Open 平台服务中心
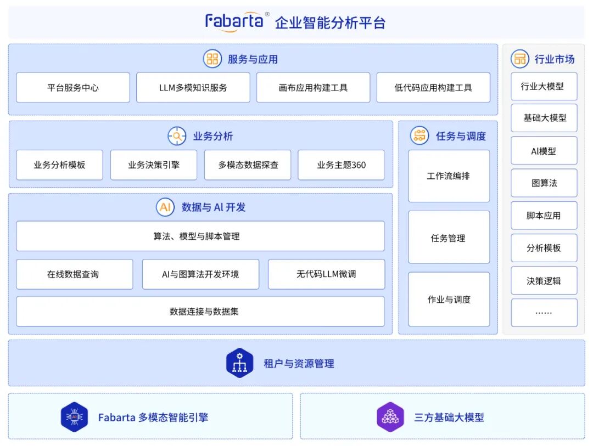Screen dimensions: 593x446 [x=72, y=87]
